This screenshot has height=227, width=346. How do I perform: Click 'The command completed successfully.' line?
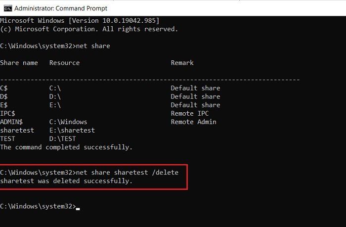tap(66, 147)
